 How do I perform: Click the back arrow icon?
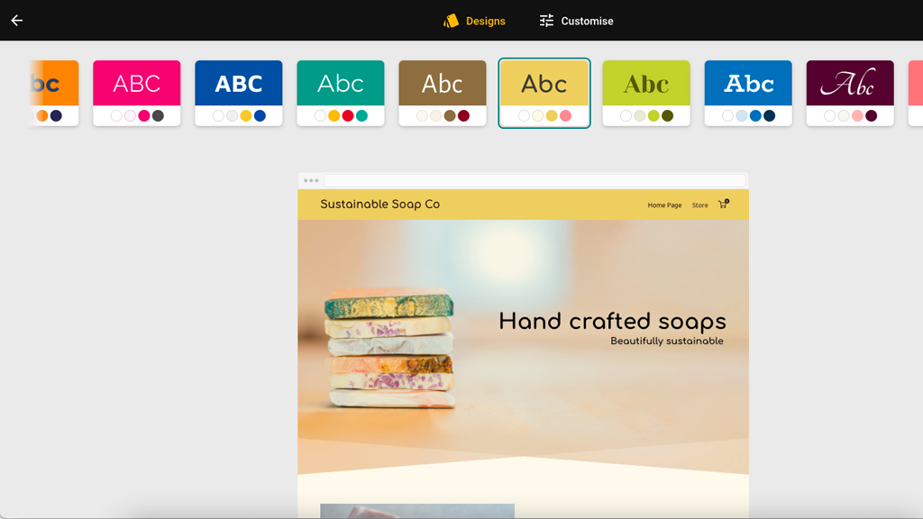[17, 21]
